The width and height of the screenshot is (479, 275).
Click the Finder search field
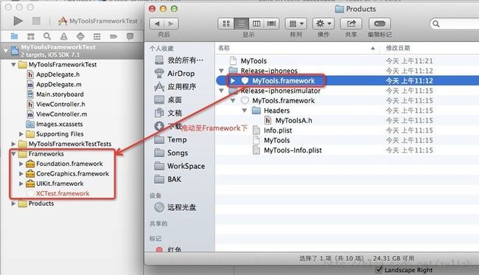455,24
